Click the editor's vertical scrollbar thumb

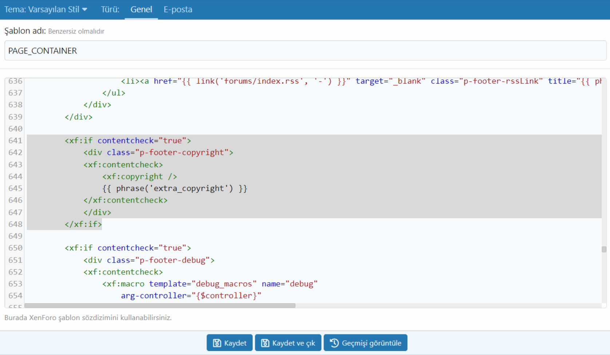coord(604,249)
